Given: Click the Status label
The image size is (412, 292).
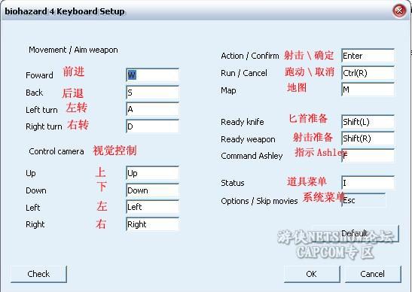Looking at the screenshot, I should coord(233,183).
